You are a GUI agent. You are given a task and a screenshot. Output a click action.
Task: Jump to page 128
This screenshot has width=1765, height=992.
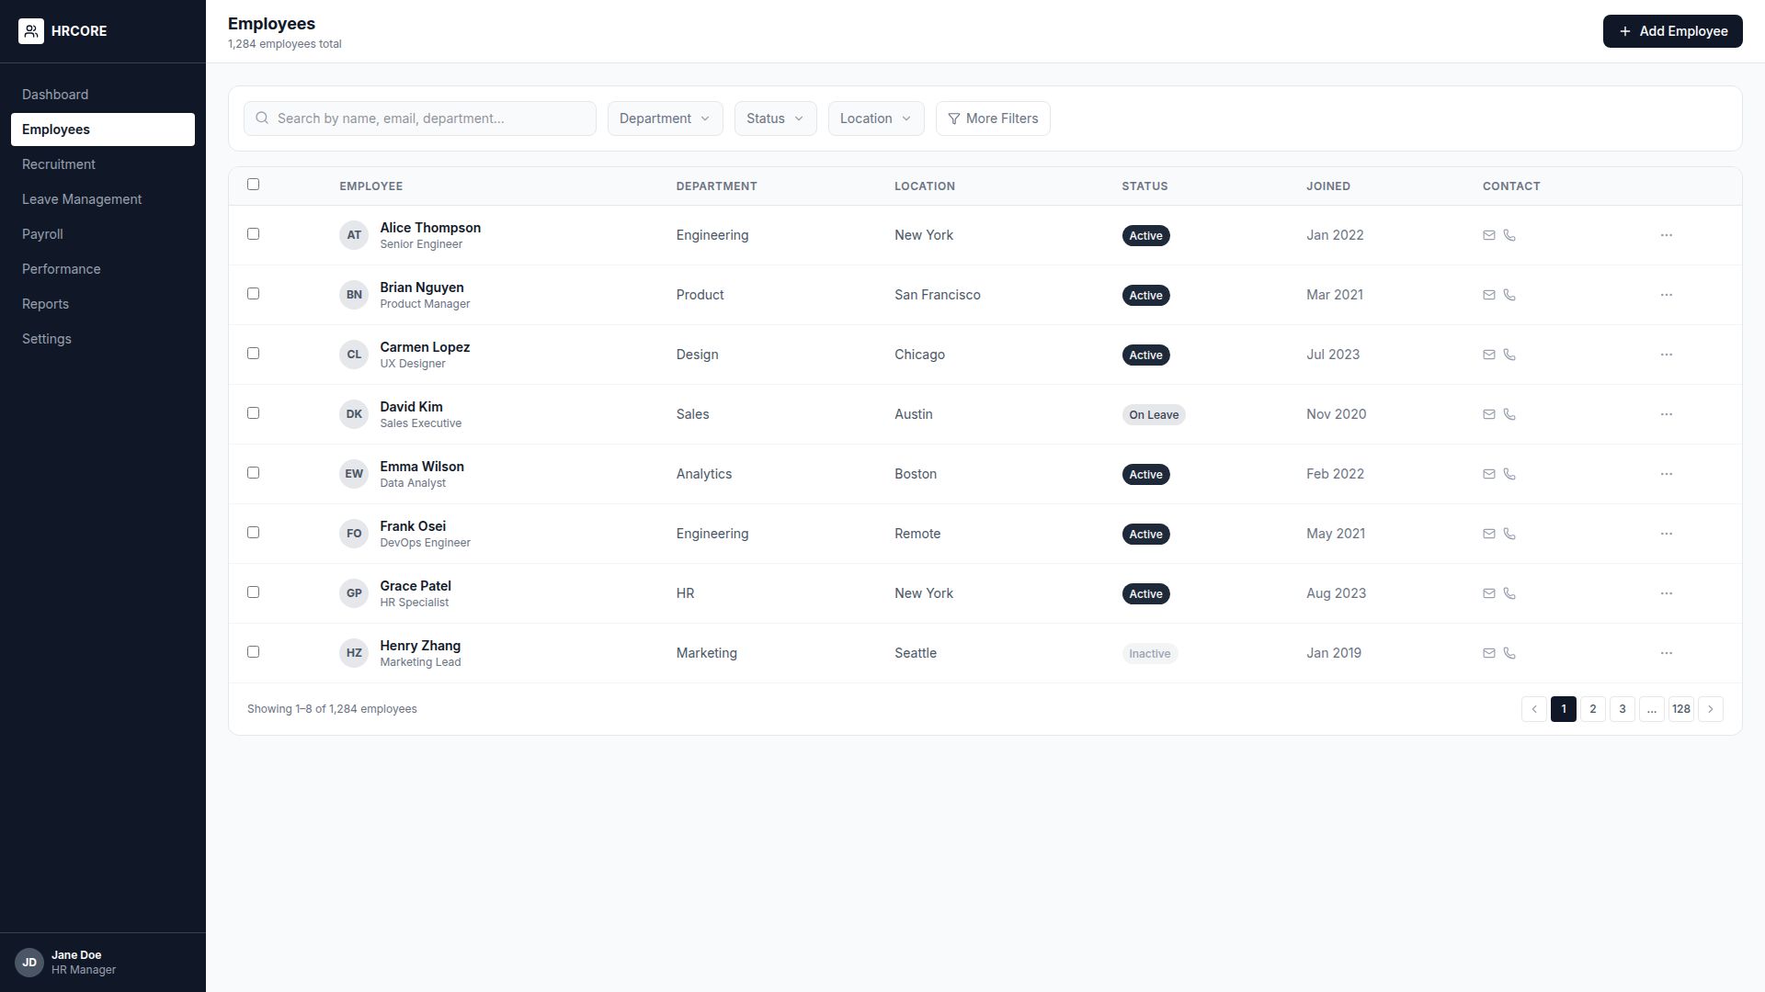click(x=1681, y=709)
